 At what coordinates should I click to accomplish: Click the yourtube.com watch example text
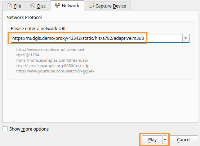click(x=55, y=71)
